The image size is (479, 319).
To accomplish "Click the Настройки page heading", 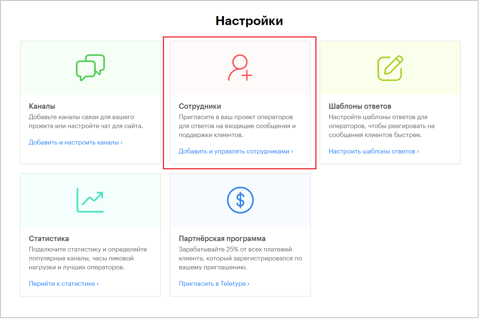I will [249, 21].
